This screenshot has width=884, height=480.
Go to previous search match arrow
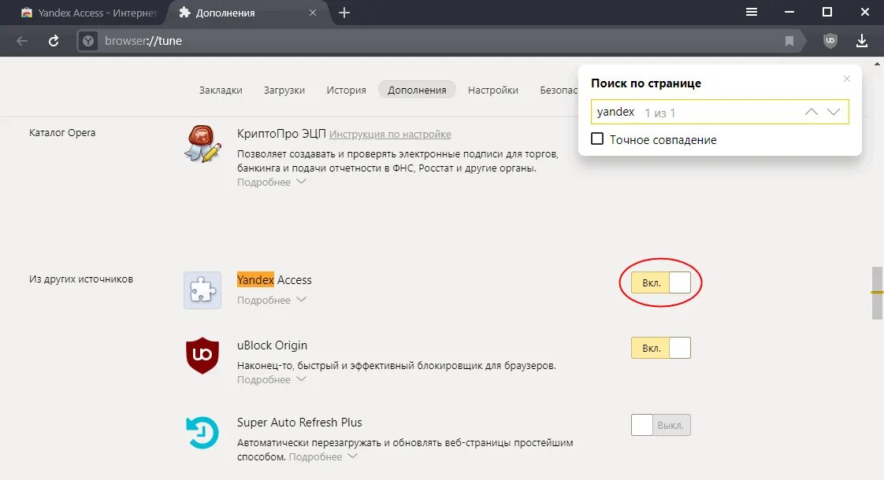pos(812,112)
